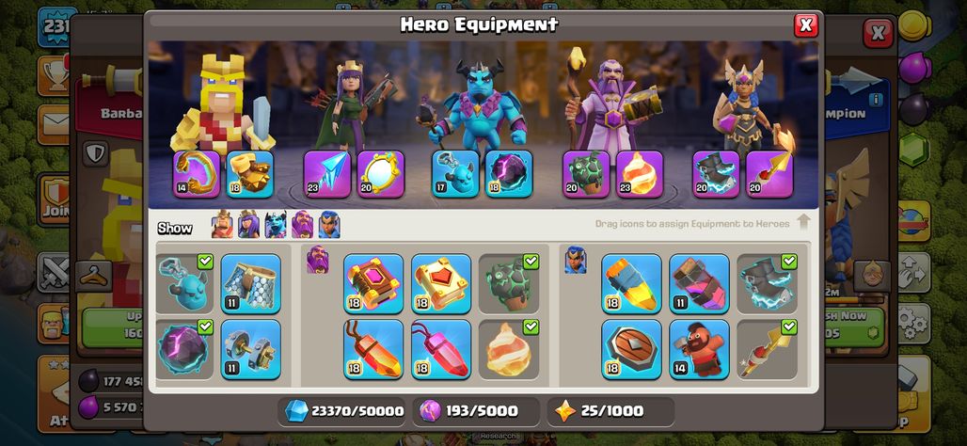Choose the Rage Gem in Warden inventory
The width and height of the screenshot is (967, 446).
click(x=373, y=349)
